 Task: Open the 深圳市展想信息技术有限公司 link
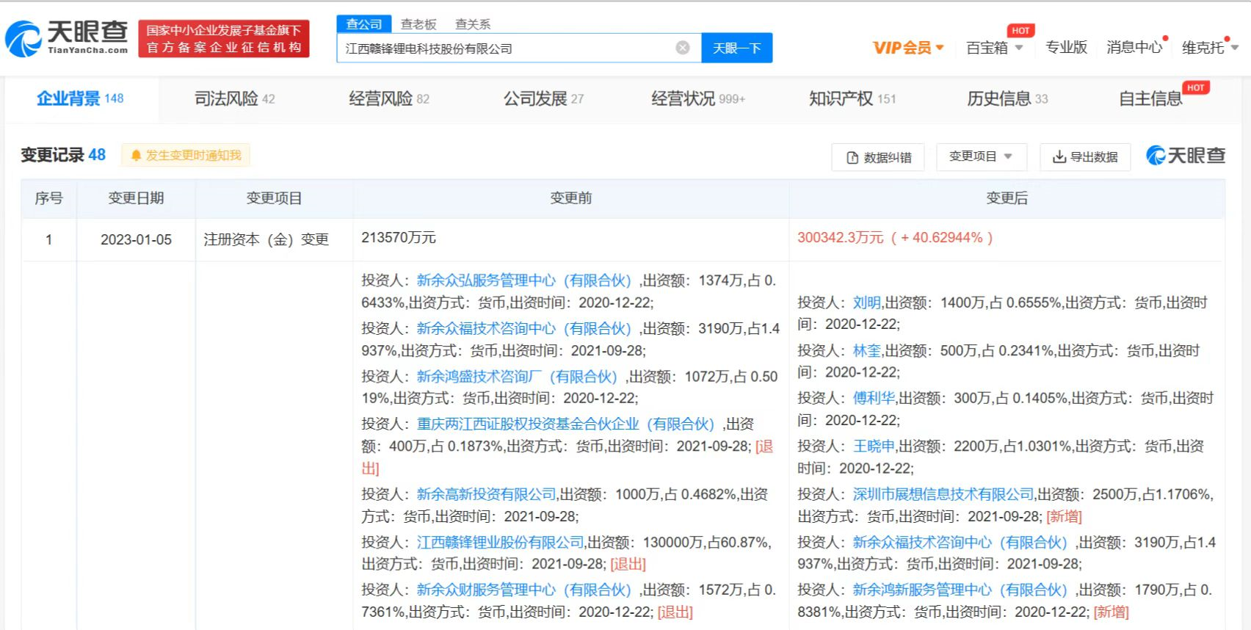coord(943,494)
